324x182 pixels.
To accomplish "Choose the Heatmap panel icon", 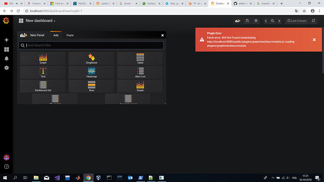I will (92, 72).
